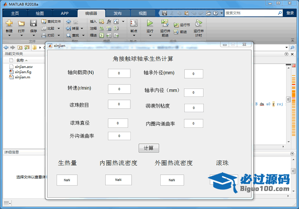Click the Open (打开) folder icon
299x209 pixels.
[21, 23]
